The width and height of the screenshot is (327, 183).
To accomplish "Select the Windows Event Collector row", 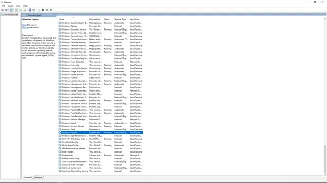I will (x=101, y=62).
